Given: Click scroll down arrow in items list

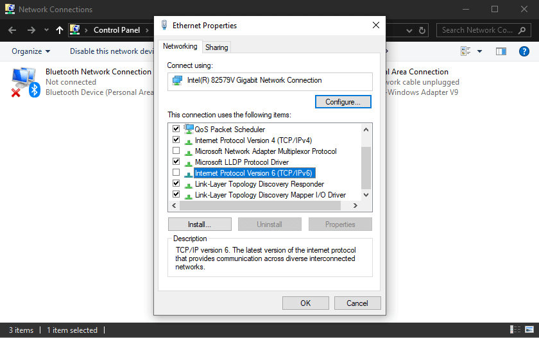Looking at the screenshot, I should (366, 195).
